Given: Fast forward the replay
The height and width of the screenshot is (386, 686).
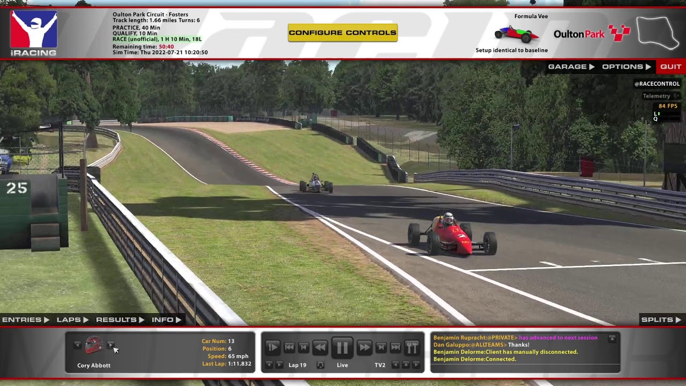Looking at the screenshot, I should (x=364, y=347).
